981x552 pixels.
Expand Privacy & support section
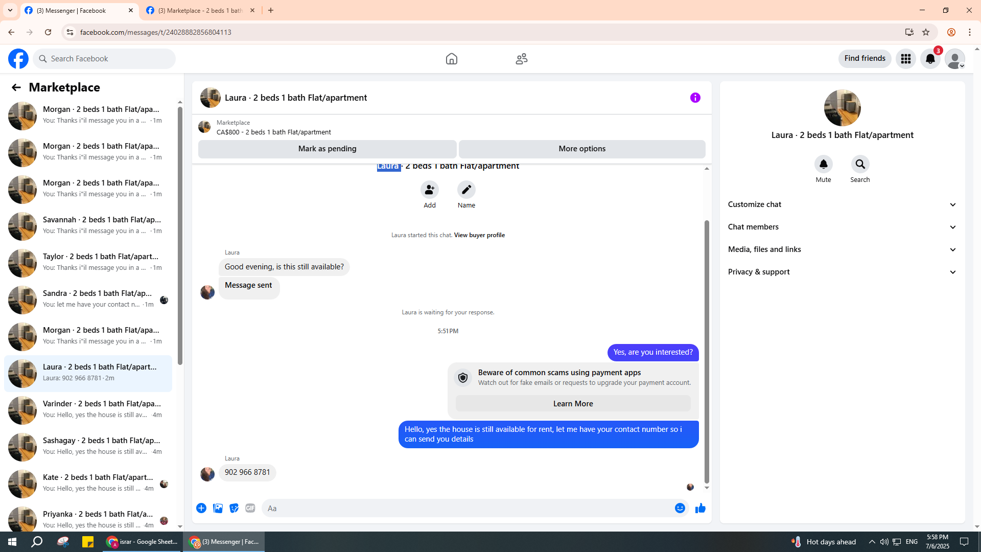coord(842,272)
